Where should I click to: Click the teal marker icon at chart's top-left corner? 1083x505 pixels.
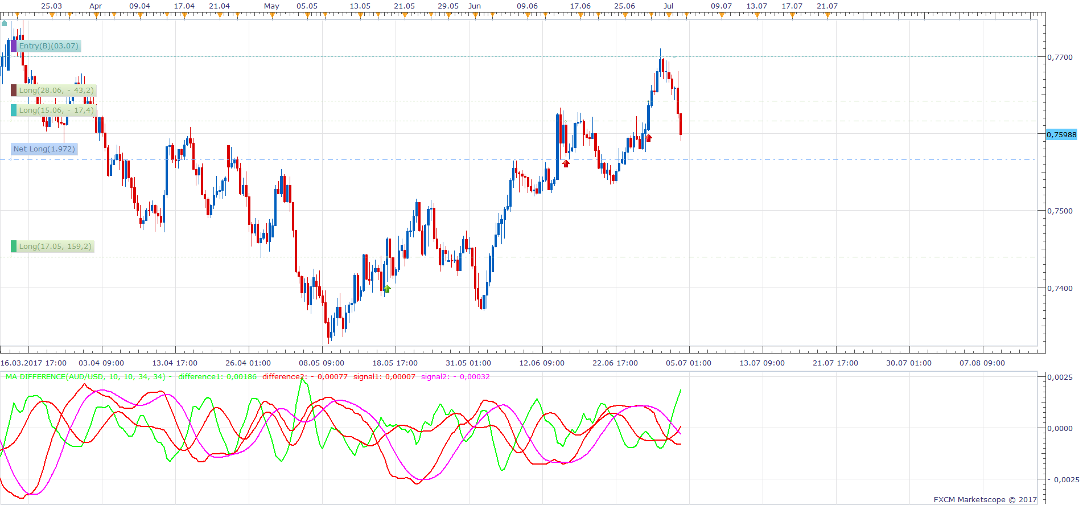point(5,23)
